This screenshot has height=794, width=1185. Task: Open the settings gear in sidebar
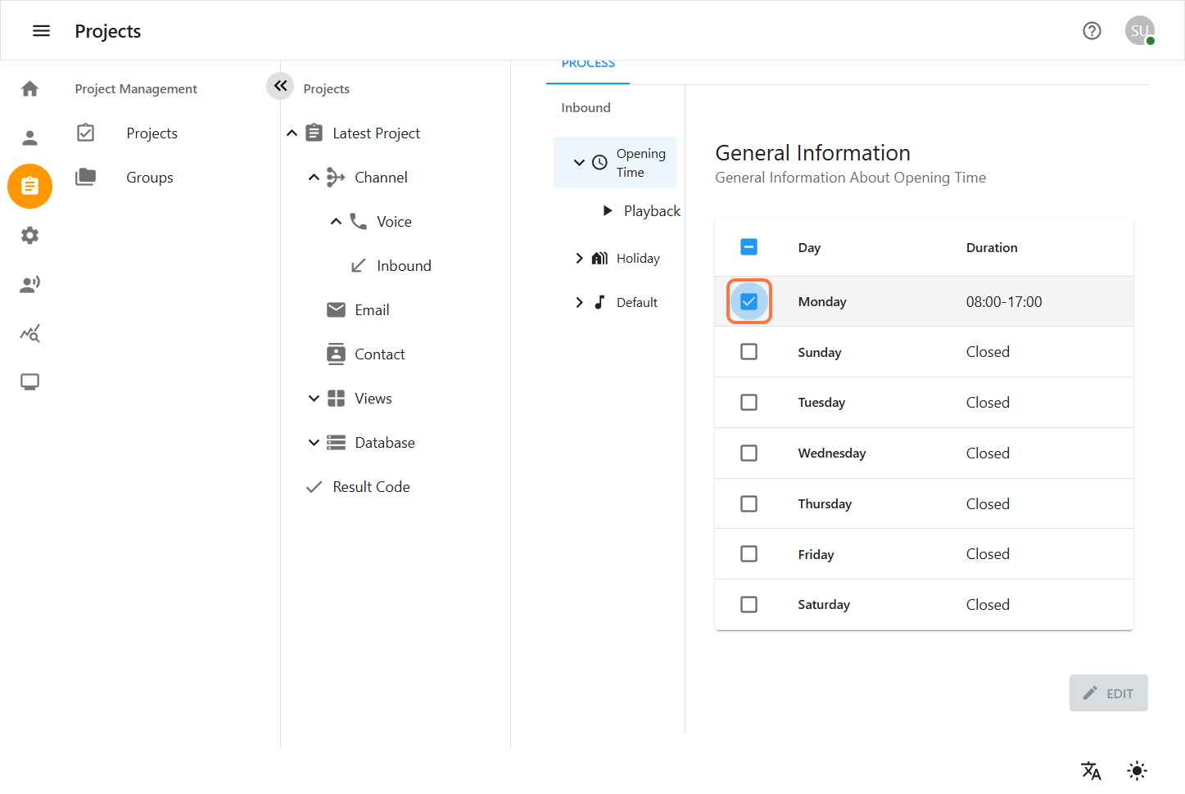coord(29,236)
